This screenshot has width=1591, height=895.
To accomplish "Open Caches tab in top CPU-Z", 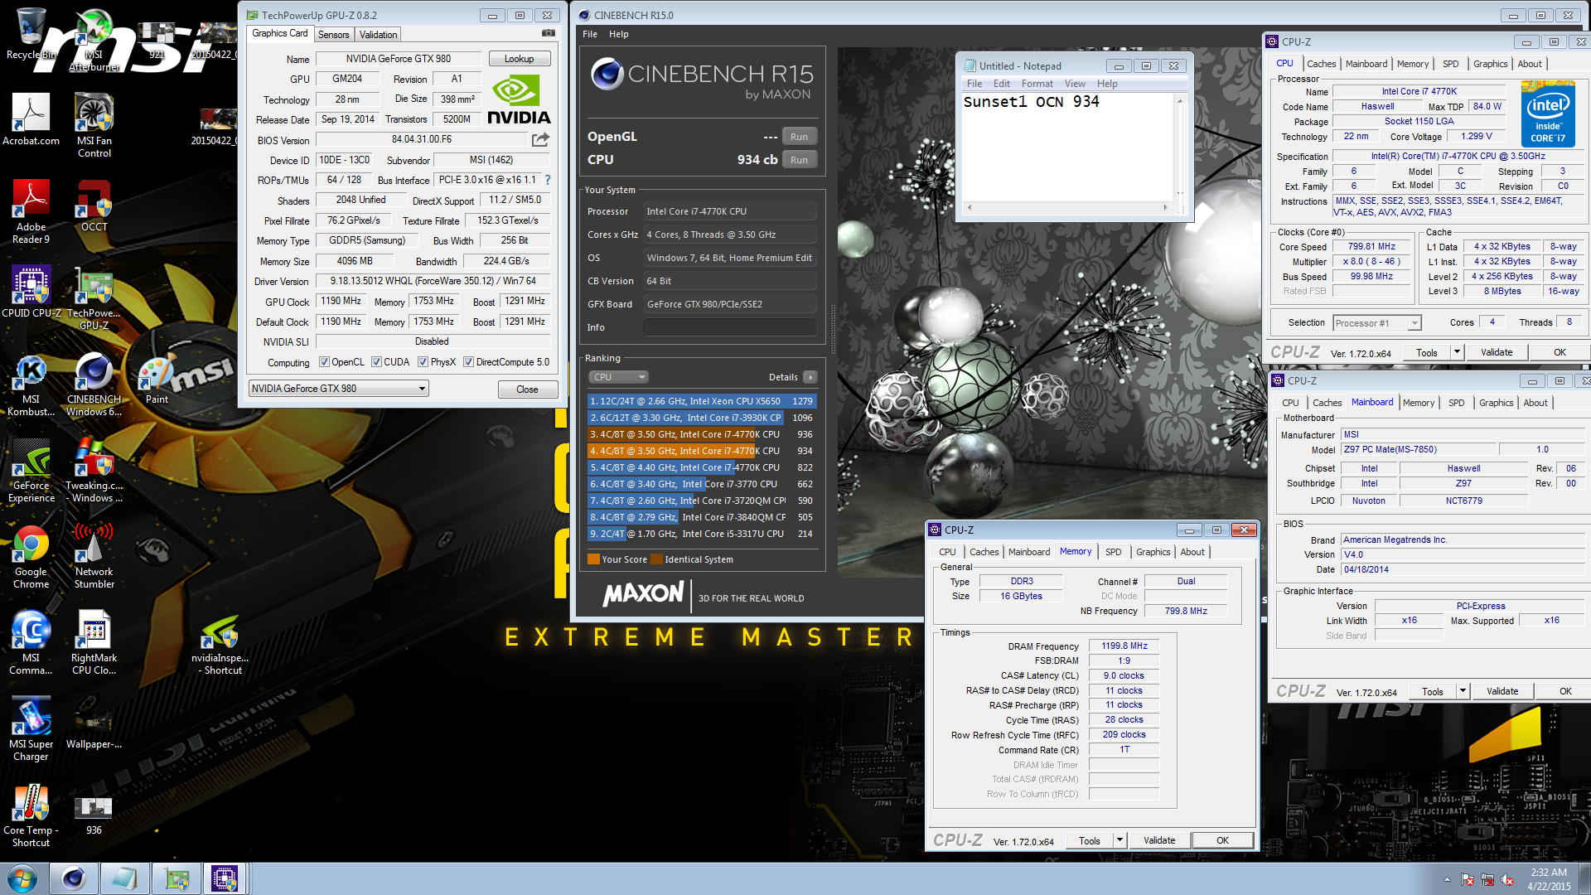I will pyautogui.click(x=1321, y=64).
